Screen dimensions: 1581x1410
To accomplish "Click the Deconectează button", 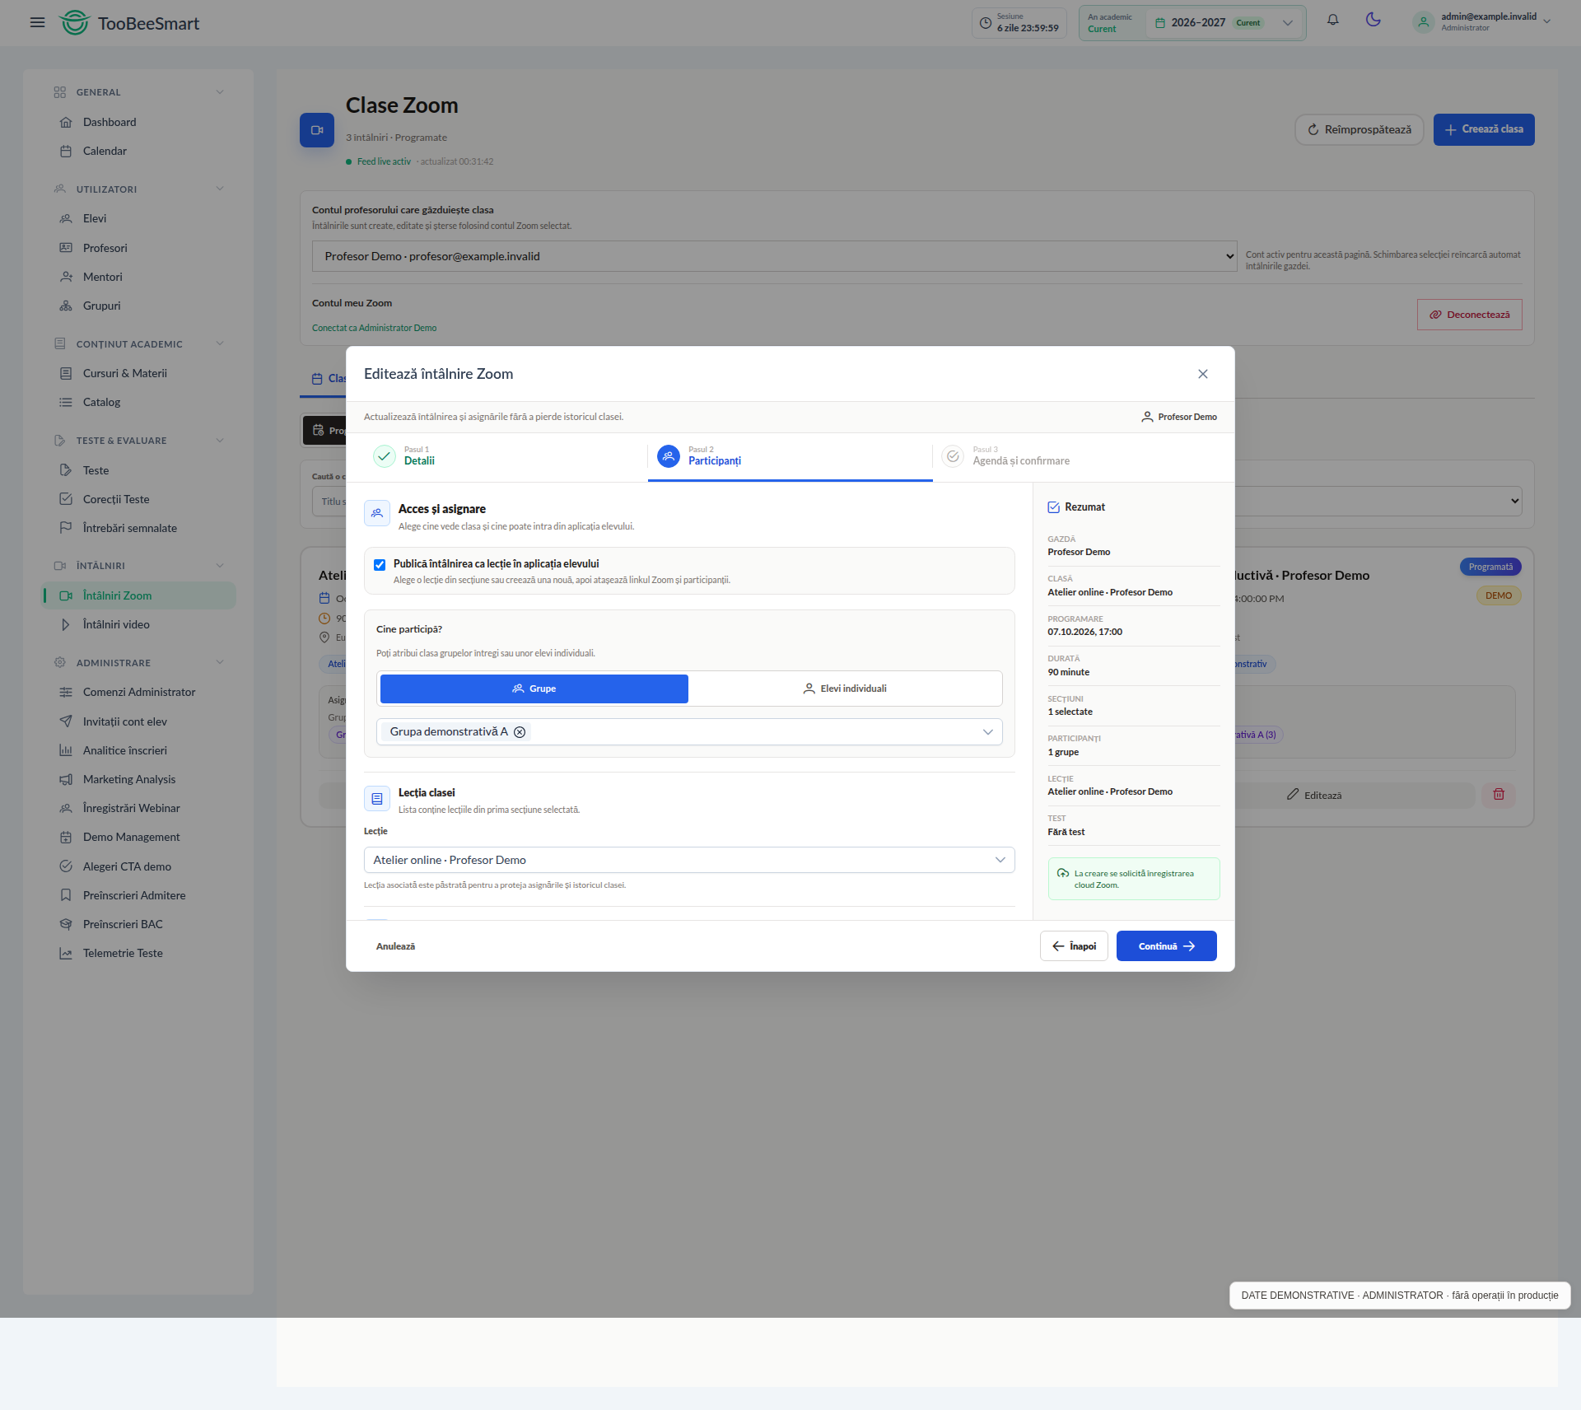I will [1469, 315].
